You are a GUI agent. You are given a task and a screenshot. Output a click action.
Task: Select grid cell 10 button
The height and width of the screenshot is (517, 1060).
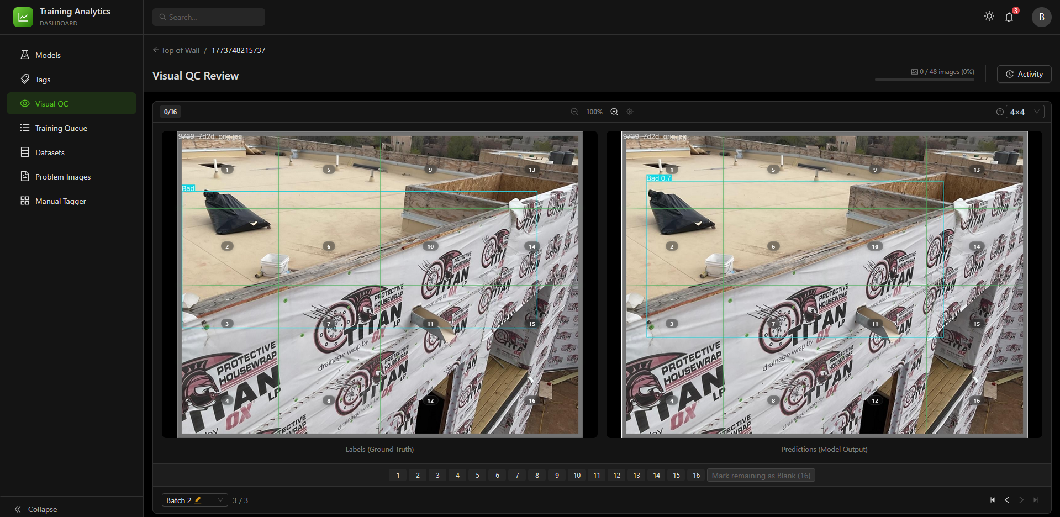[x=577, y=475]
